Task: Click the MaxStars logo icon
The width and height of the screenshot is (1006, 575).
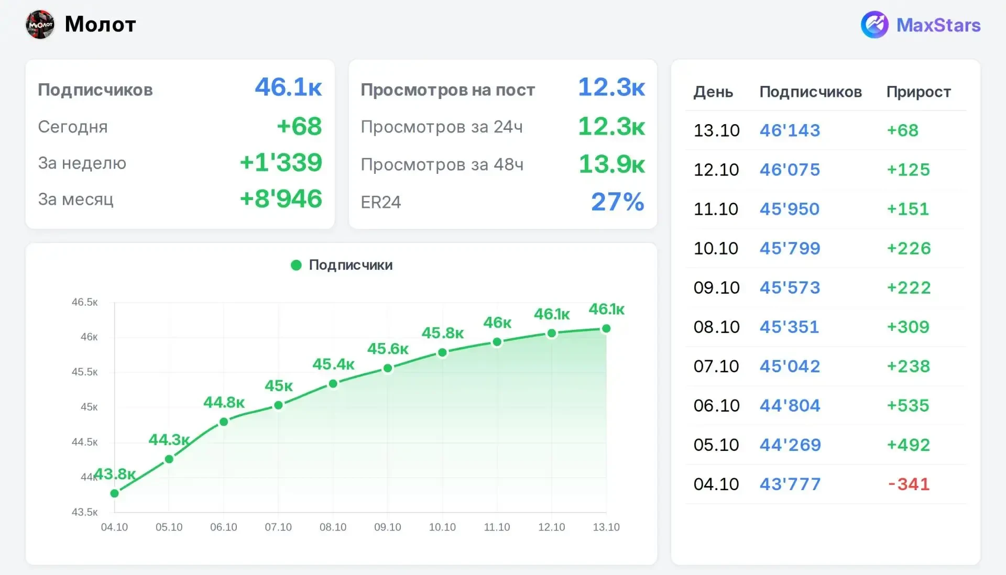Action: (874, 25)
